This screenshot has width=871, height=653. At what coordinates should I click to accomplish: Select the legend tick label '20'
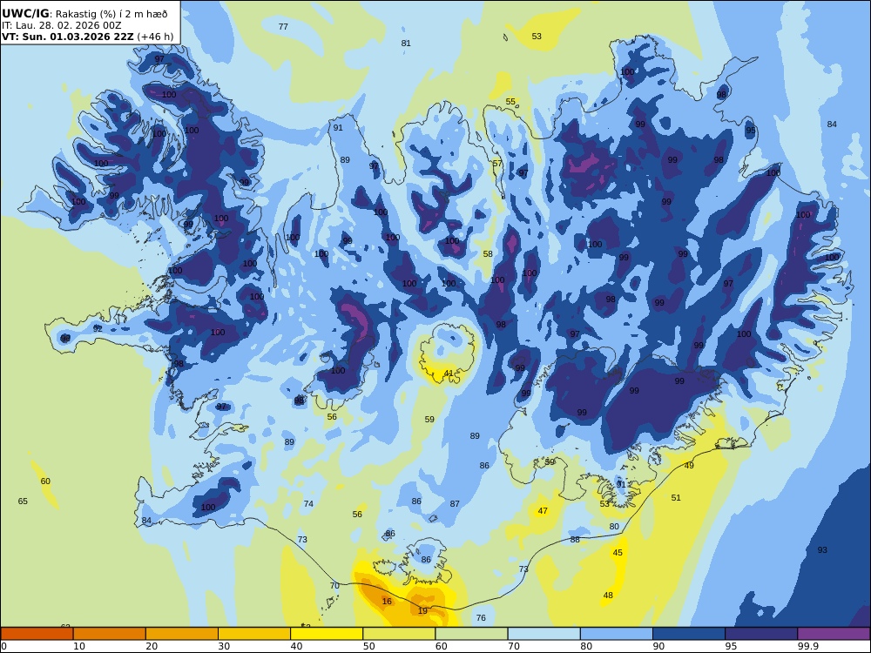click(x=152, y=646)
